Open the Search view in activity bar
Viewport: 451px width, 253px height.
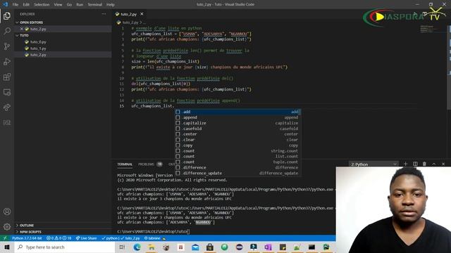7,31
